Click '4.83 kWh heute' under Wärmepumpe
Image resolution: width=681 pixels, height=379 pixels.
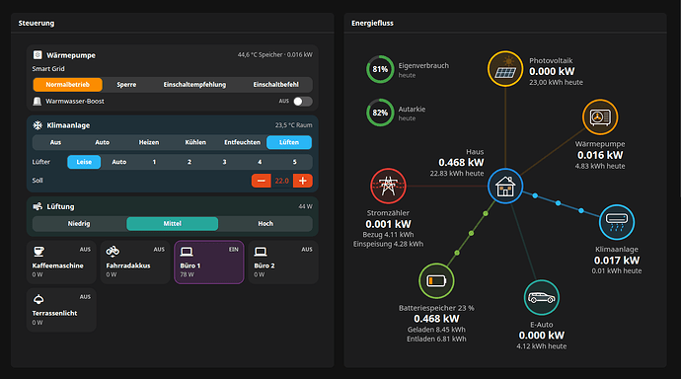pyautogui.click(x=600, y=166)
